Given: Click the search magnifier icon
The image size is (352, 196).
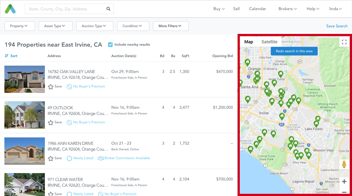Looking at the screenshot, I should 108,9.
